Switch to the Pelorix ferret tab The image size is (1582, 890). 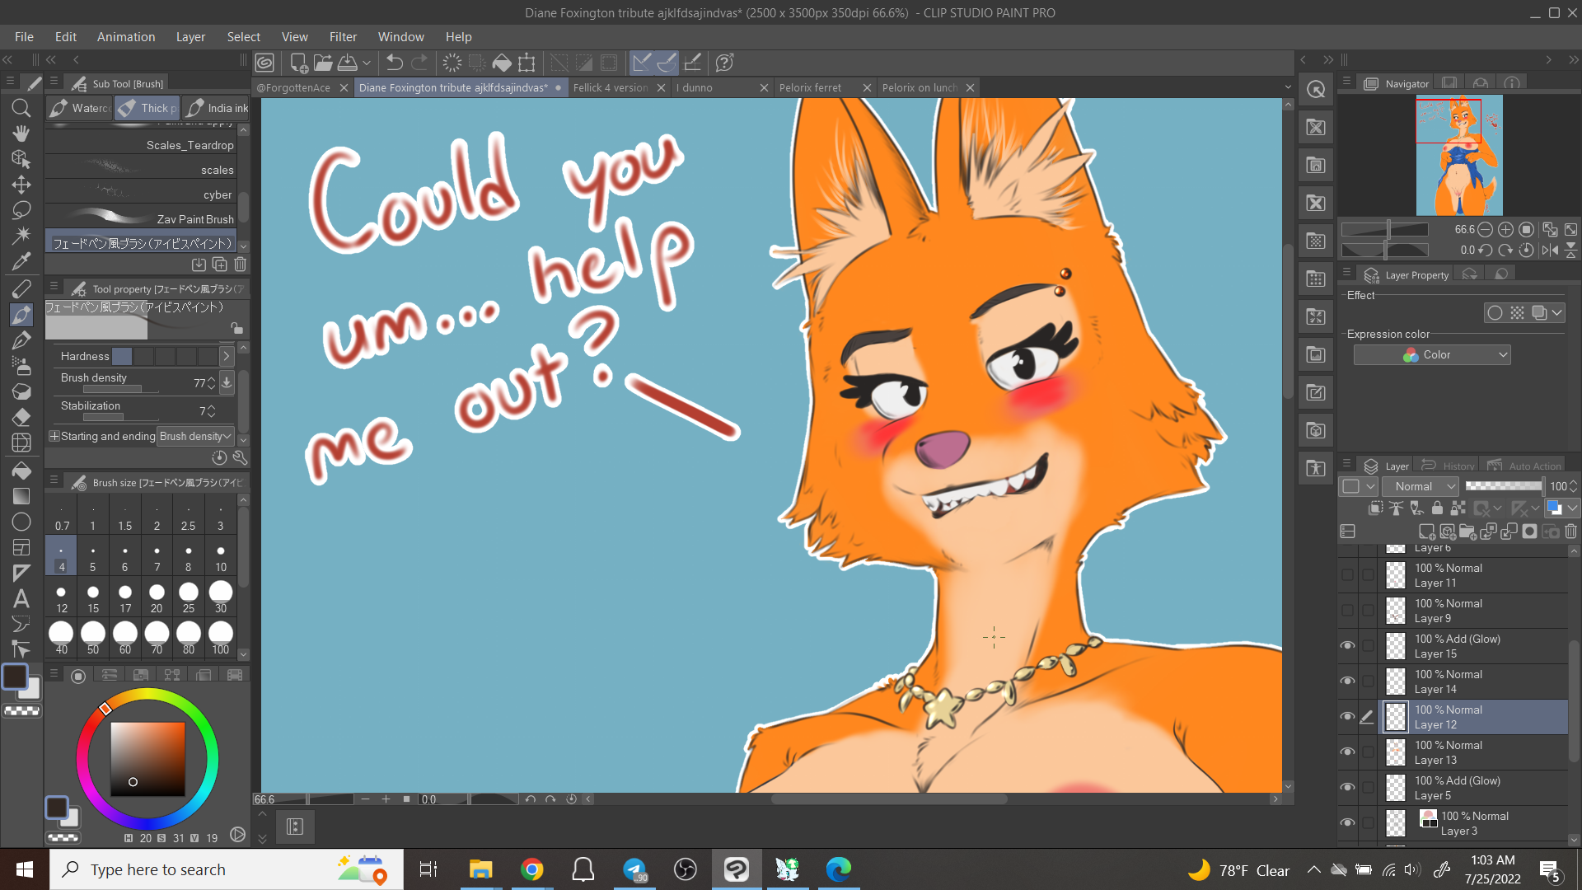[811, 87]
